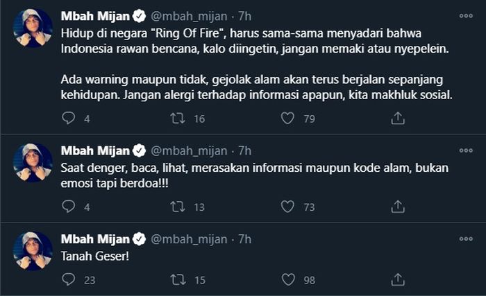Reply to the "Tanah Geser!" tweet
The image size is (486, 296).
tap(68, 279)
